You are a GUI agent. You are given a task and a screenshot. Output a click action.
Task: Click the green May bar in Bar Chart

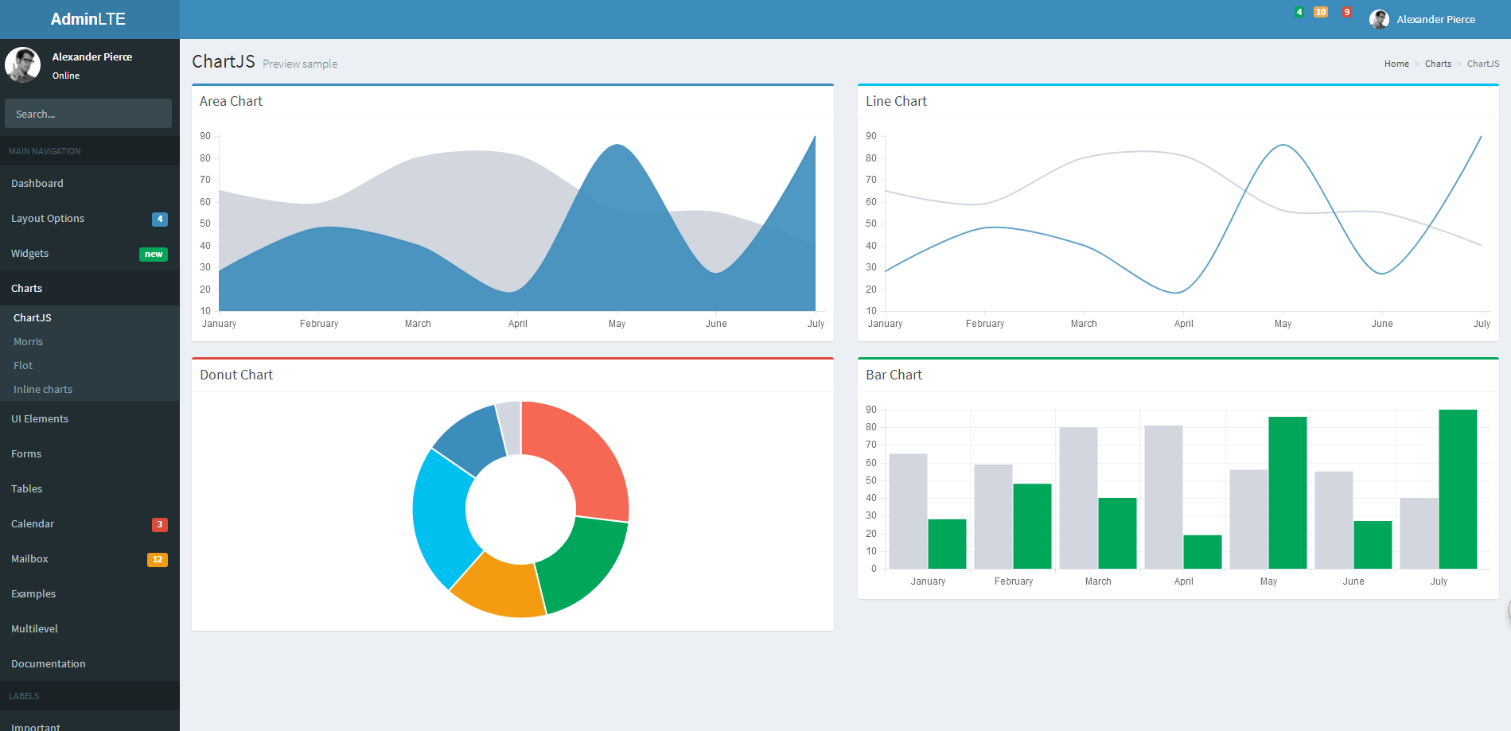pos(1287,492)
